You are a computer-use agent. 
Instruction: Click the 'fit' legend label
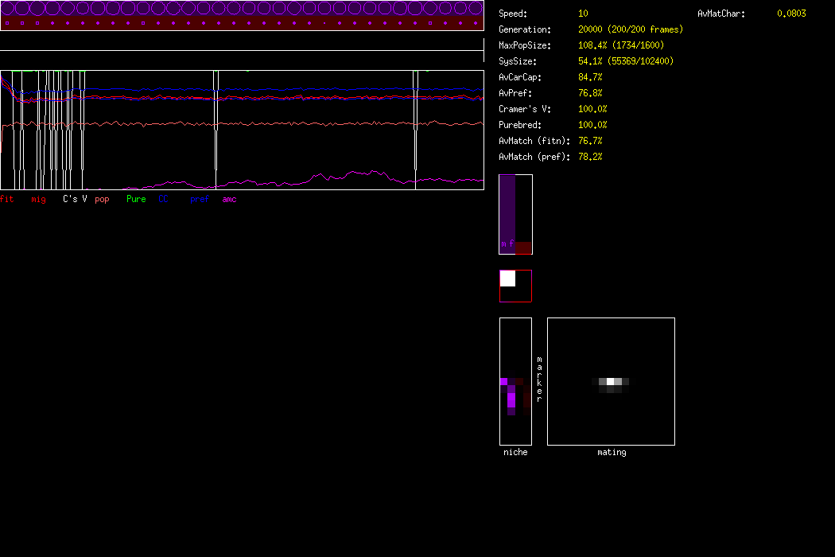pos(7,199)
